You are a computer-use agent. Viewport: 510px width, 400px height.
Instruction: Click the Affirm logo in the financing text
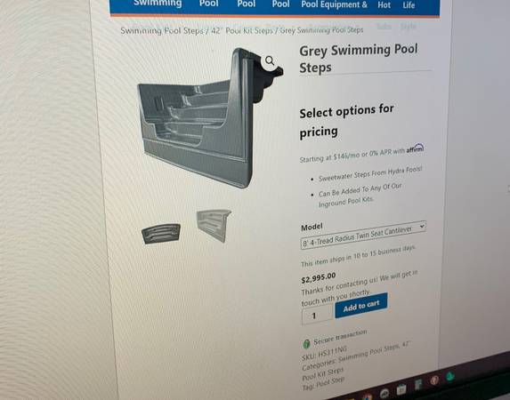pyautogui.click(x=415, y=148)
